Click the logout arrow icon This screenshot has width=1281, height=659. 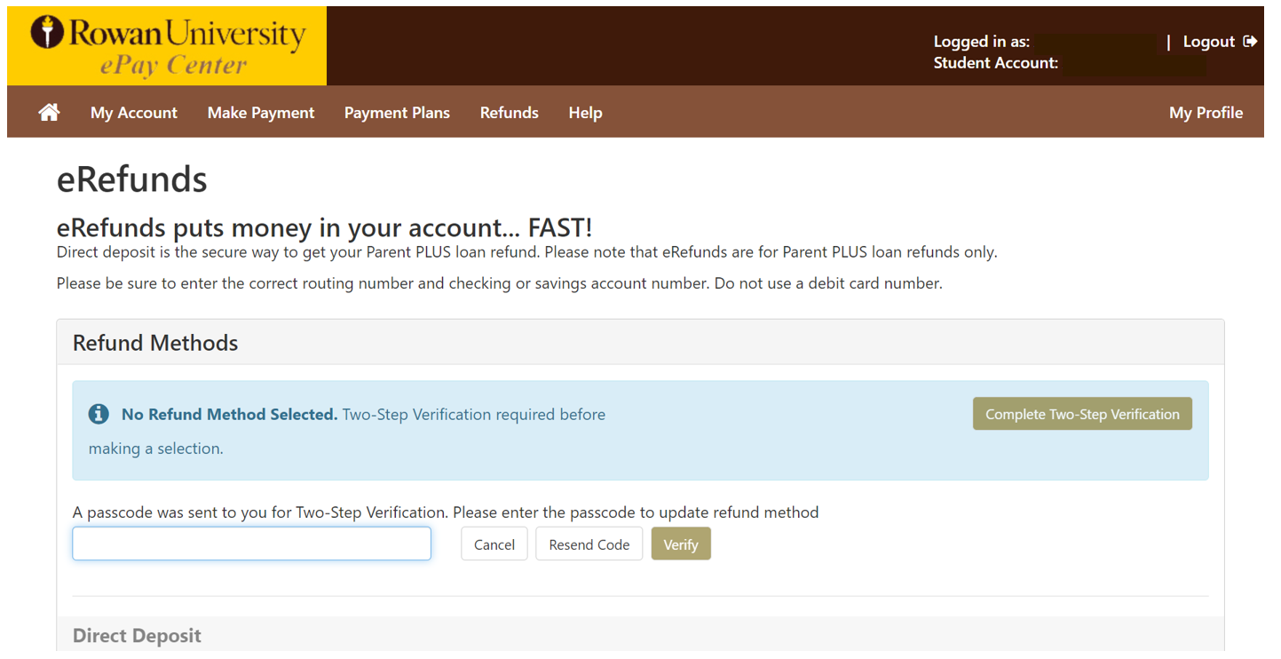click(1250, 42)
